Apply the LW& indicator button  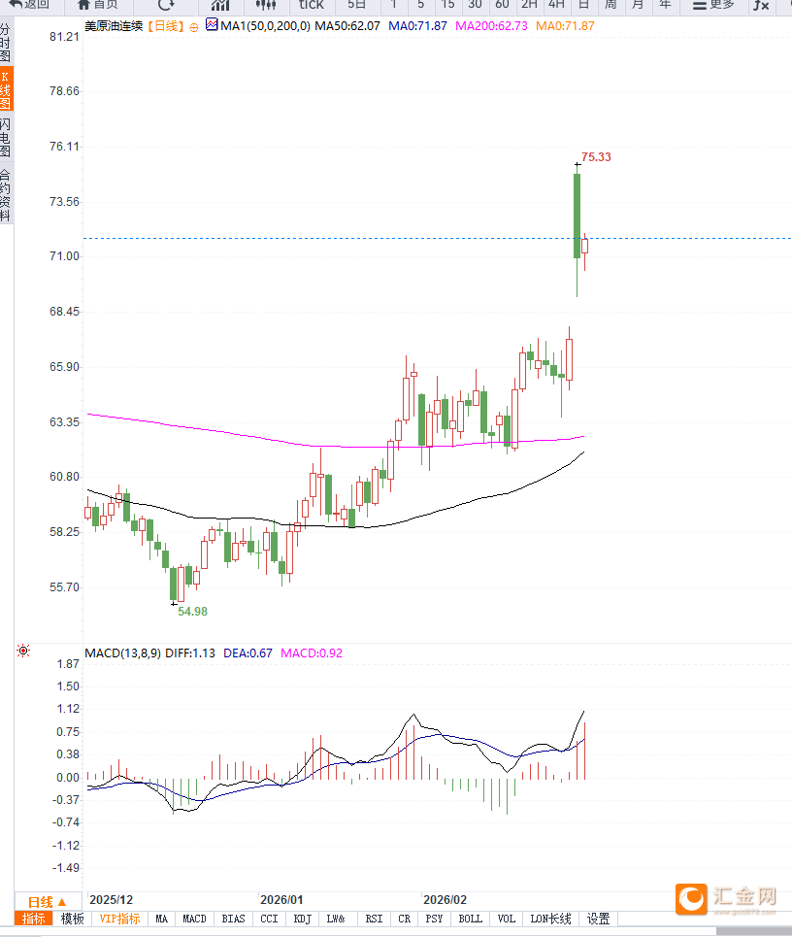(336, 919)
